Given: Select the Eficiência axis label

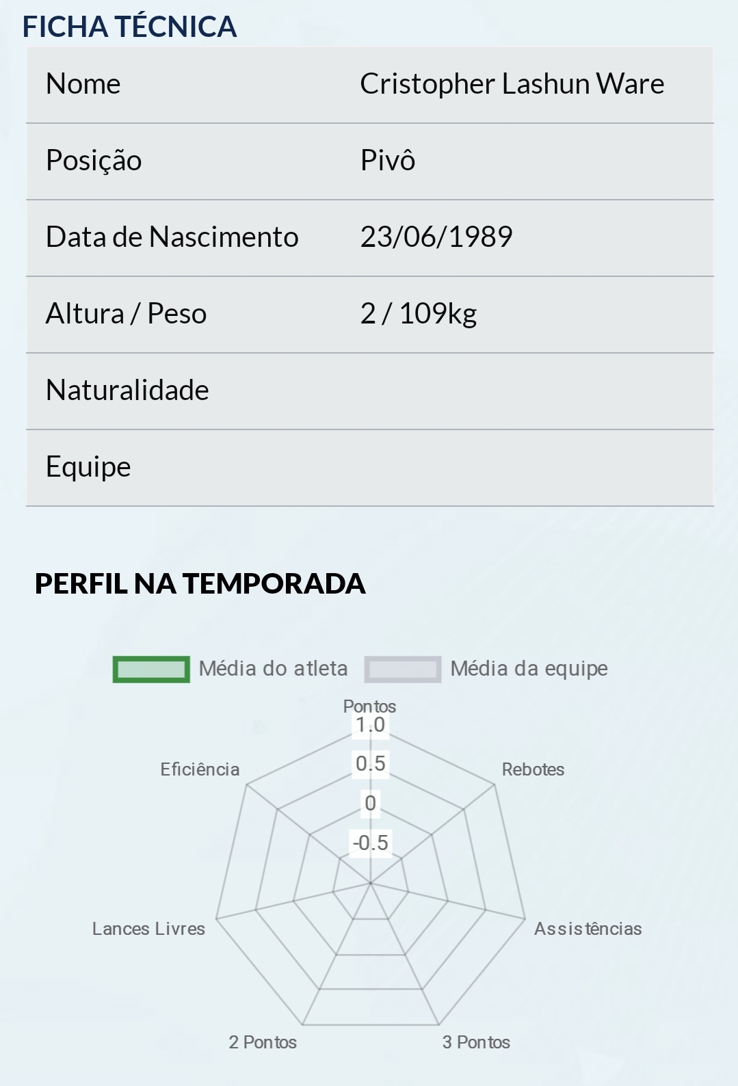Looking at the screenshot, I should tap(200, 769).
